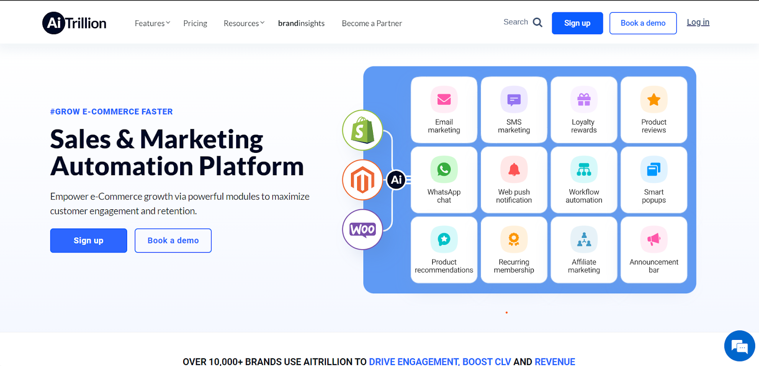Click the header Book a demo button
Image resolution: width=759 pixels, height=366 pixels.
[x=643, y=23]
